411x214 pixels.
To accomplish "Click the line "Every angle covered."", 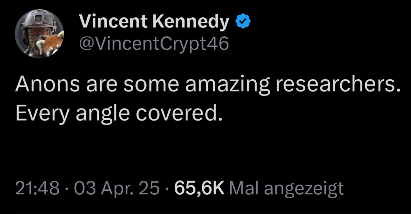I will click(x=118, y=113).
